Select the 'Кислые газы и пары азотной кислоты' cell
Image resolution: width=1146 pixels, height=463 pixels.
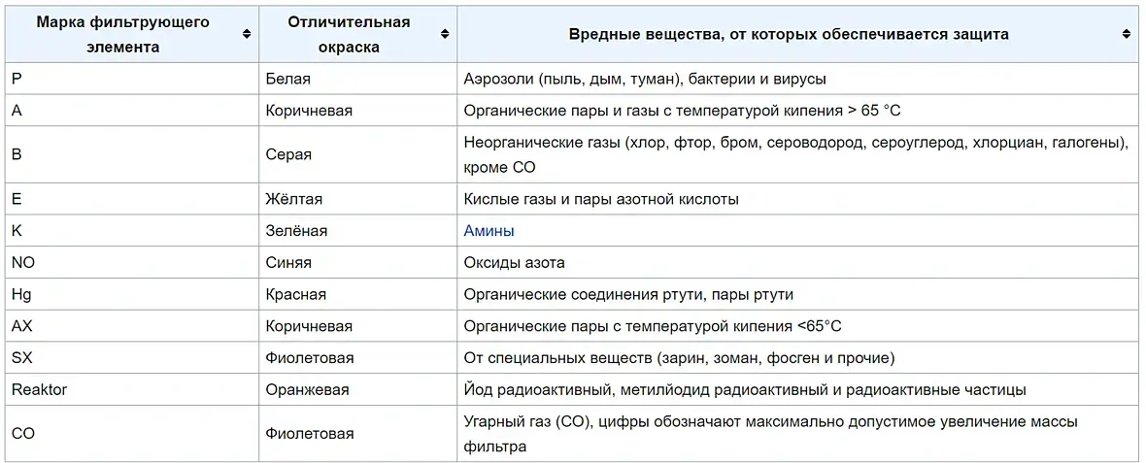tap(601, 199)
